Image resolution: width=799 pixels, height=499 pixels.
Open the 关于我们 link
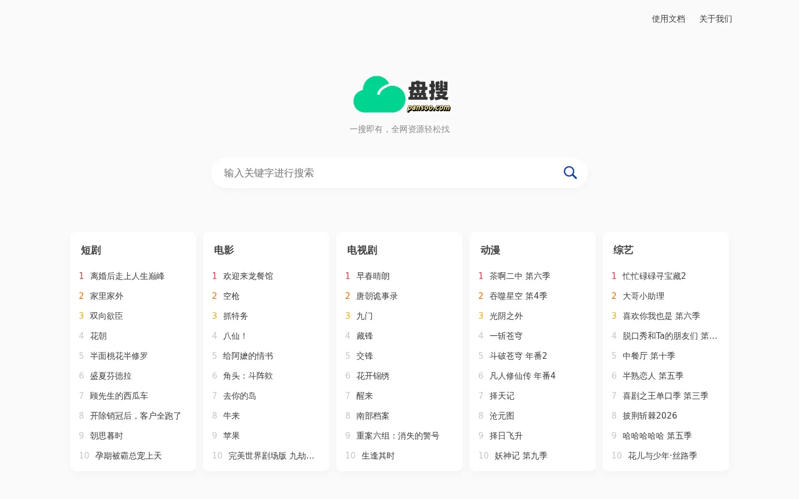[x=715, y=19]
